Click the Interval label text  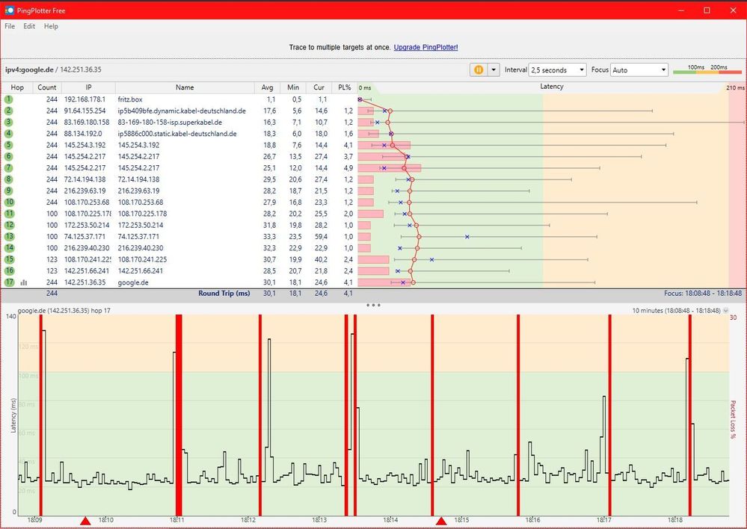coord(515,69)
